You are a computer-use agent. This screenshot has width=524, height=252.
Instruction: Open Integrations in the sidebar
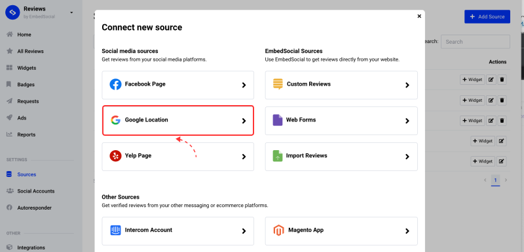click(x=31, y=247)
